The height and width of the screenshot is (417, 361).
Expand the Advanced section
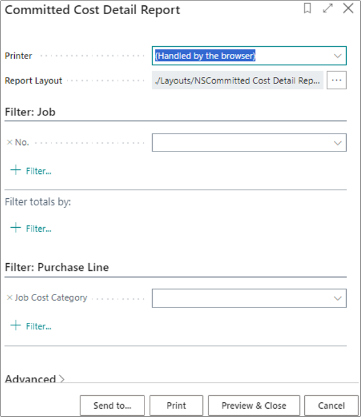[x=34, y=379]
